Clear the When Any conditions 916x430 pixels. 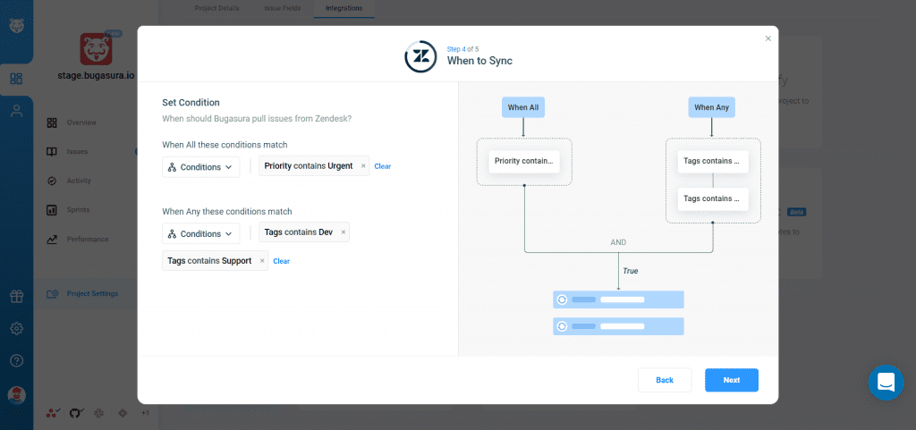(282, 261)
